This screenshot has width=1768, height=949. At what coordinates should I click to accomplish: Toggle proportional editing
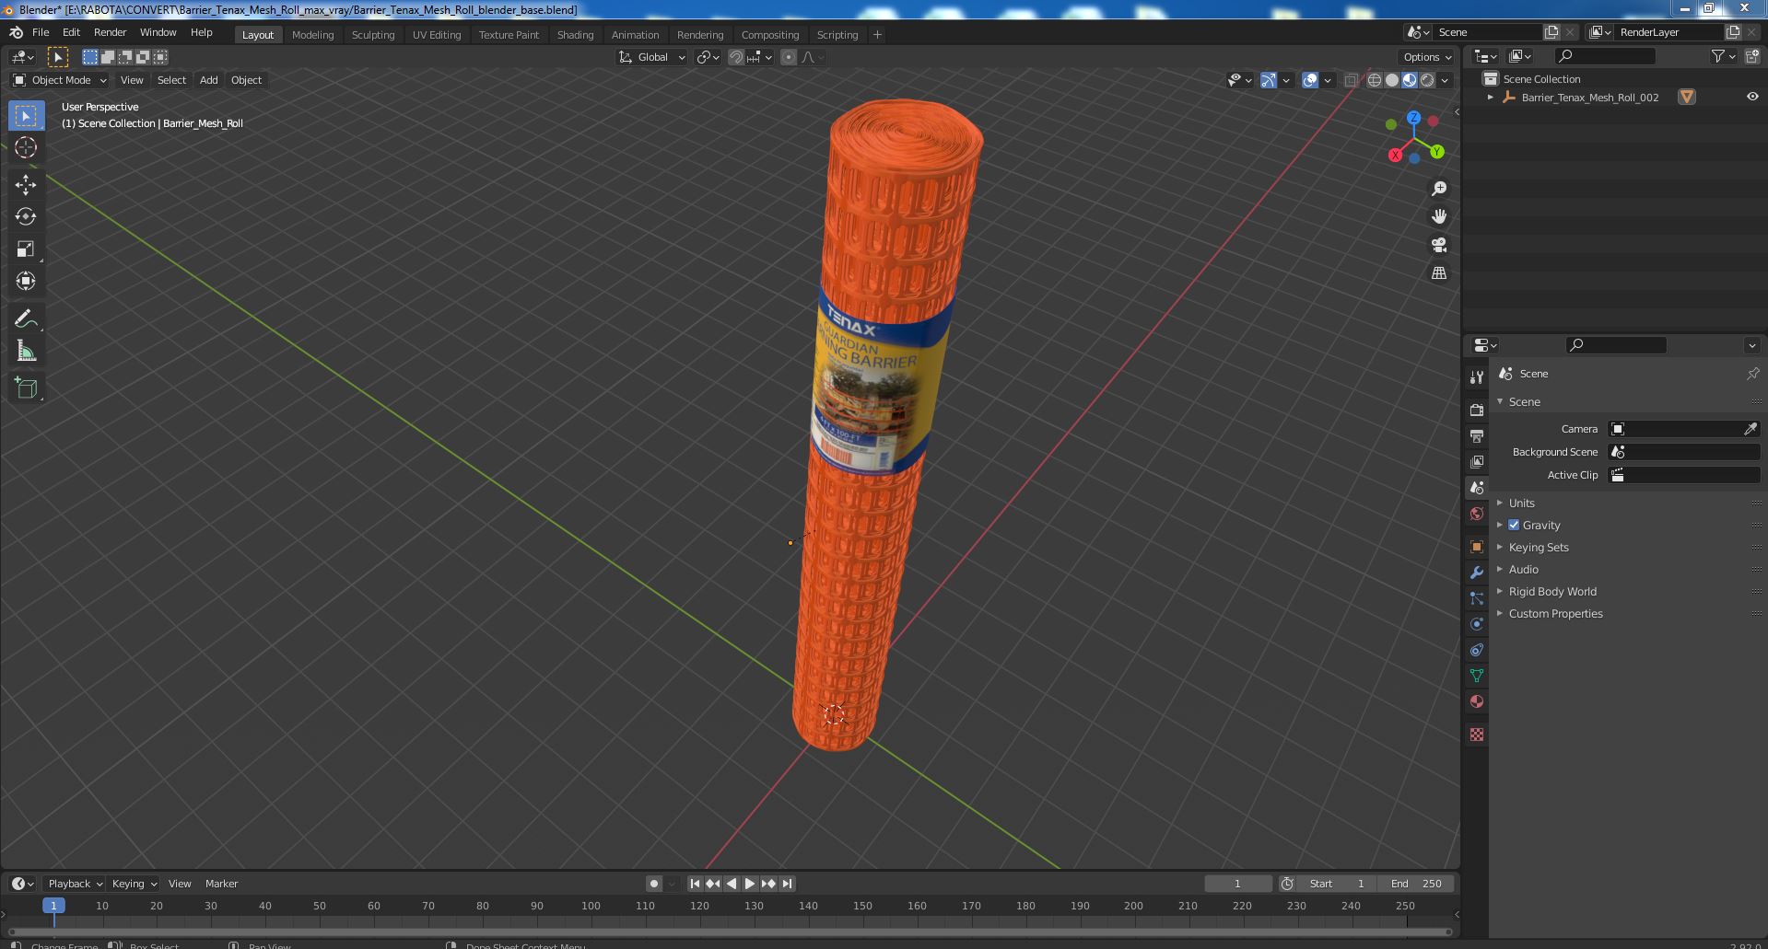click(789, 57)
